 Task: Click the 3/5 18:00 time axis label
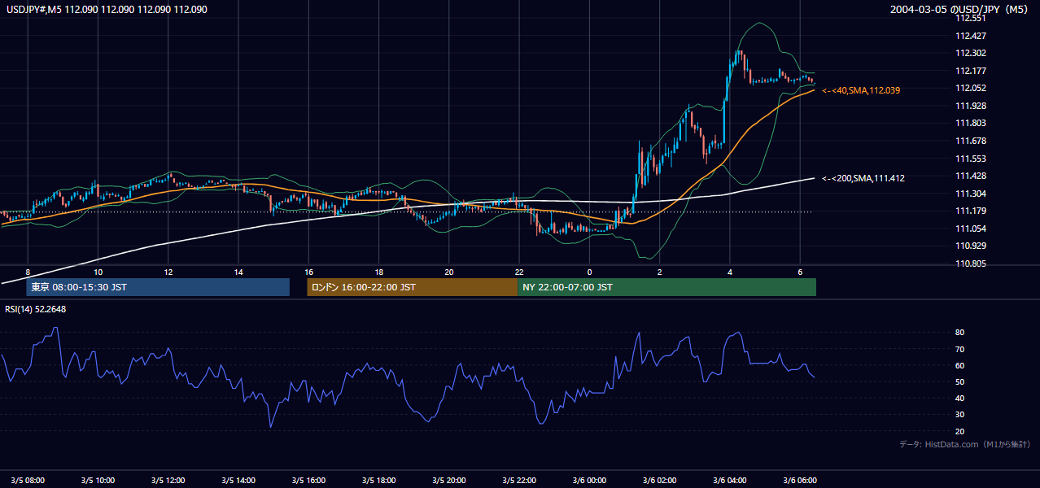pyautogui.click(x=378, y=480)
